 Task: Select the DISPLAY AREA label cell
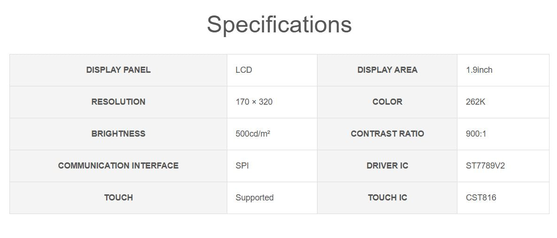coord(387,70)
